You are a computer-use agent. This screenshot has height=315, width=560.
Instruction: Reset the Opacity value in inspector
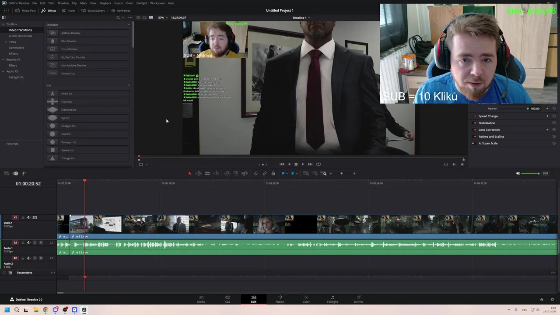point(554,108)
